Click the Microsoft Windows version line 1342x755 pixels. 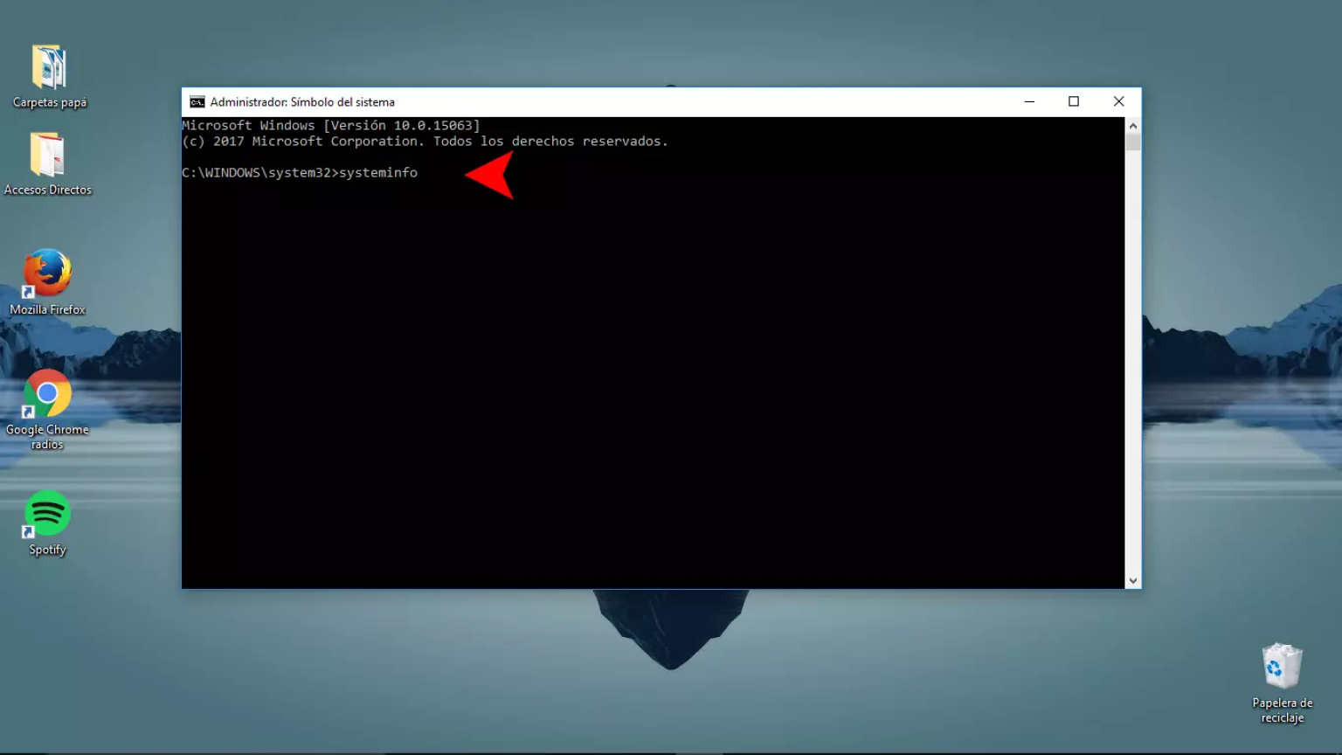(x=331, y=126)
